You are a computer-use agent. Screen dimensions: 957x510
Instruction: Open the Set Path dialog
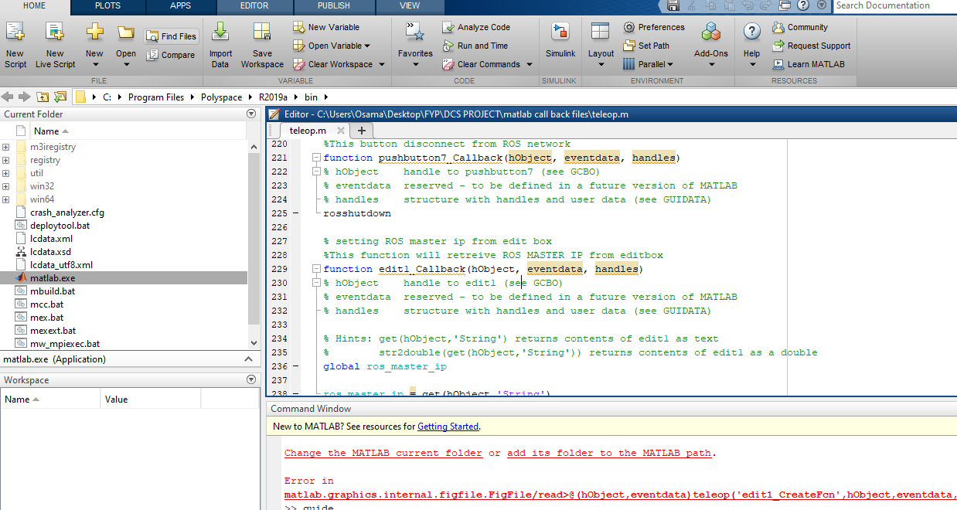coord(646,46)
